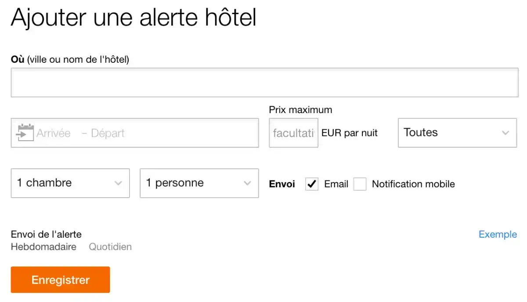Viewport: 527px width, 302px height.
Task: Click the chevron arrow beside 1 personne
Action: (x=247, y=183)
